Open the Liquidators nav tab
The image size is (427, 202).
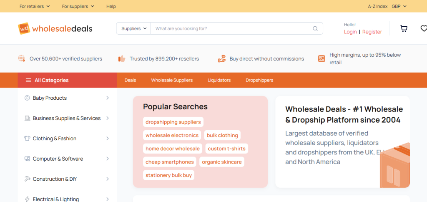pyautogui.click(x=219, y=80)
